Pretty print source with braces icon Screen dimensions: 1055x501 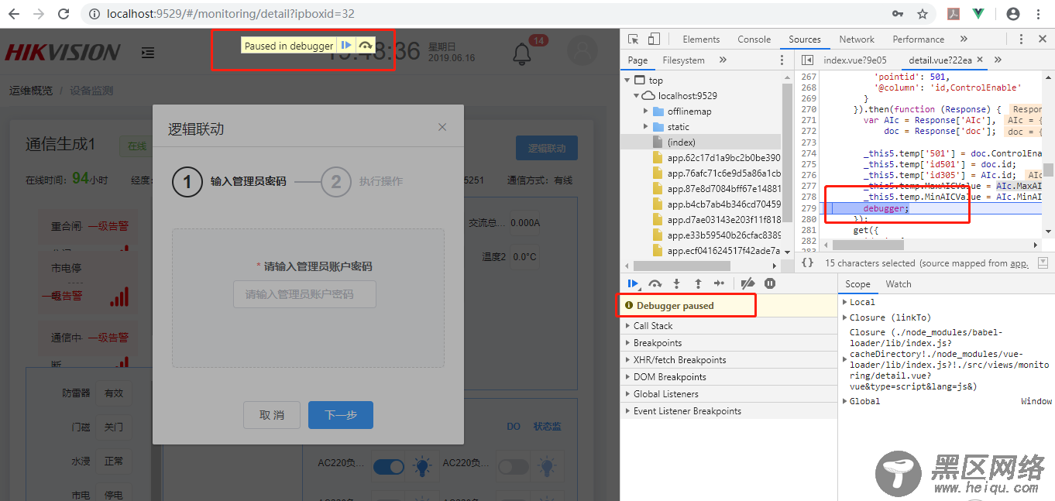pos(807,263)
